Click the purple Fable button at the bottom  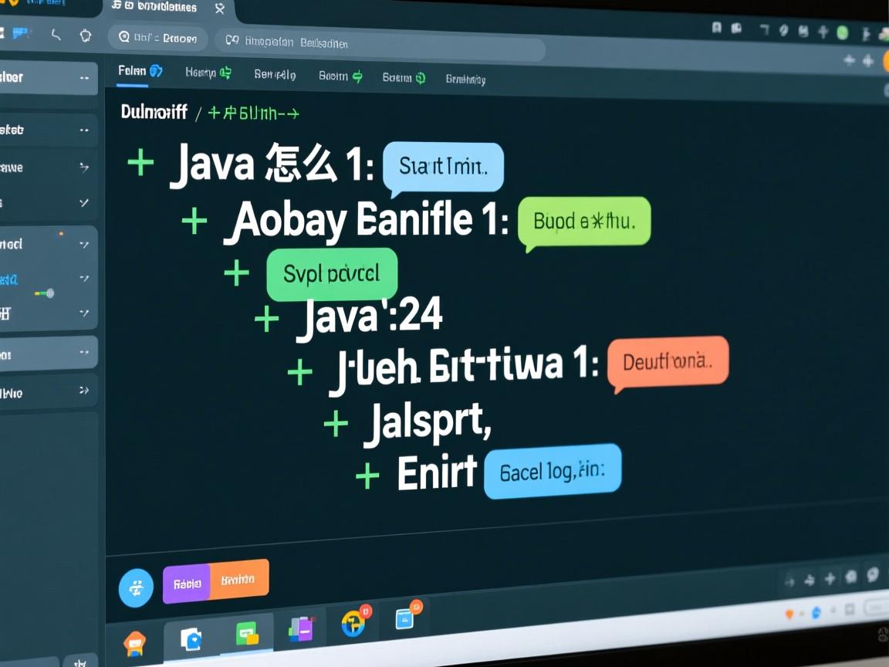185,584
